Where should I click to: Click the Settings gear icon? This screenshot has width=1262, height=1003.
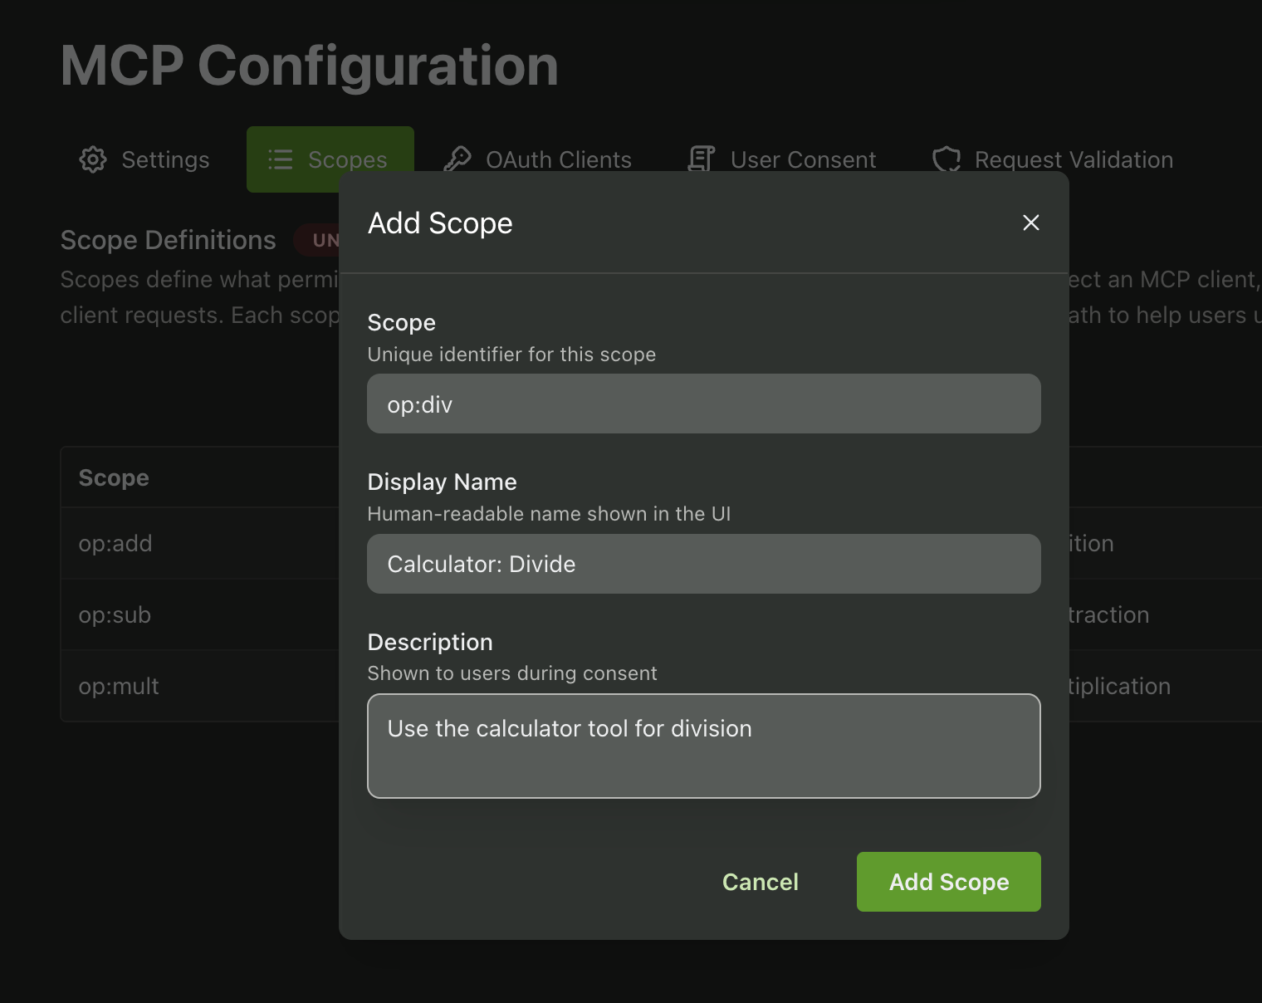pyautogui.click(x=93, y=159)
